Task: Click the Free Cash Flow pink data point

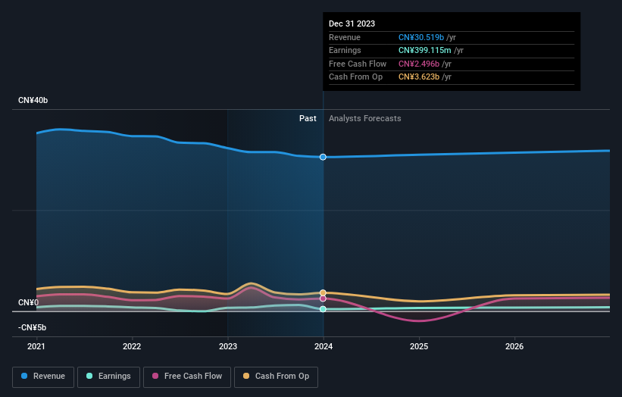Action: point(323,299)
